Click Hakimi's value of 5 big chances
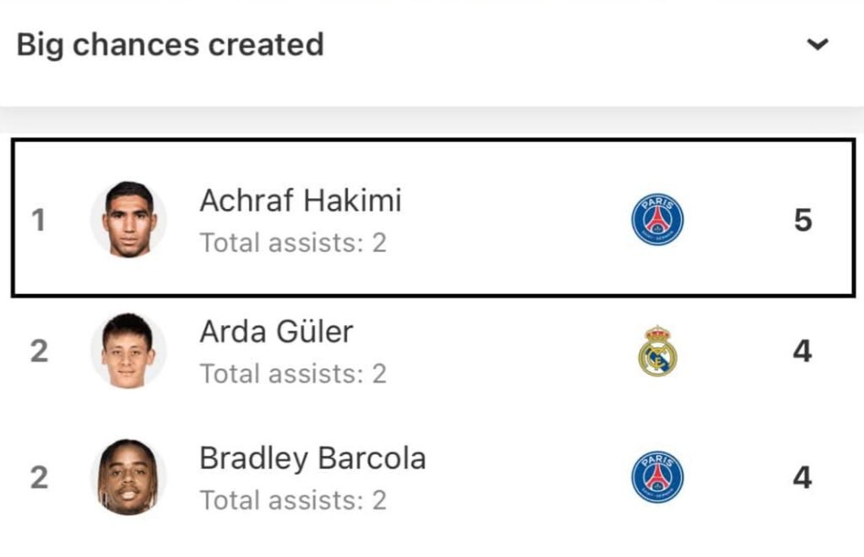Screen dimensions: 864x557 click(x=803, y=220)
